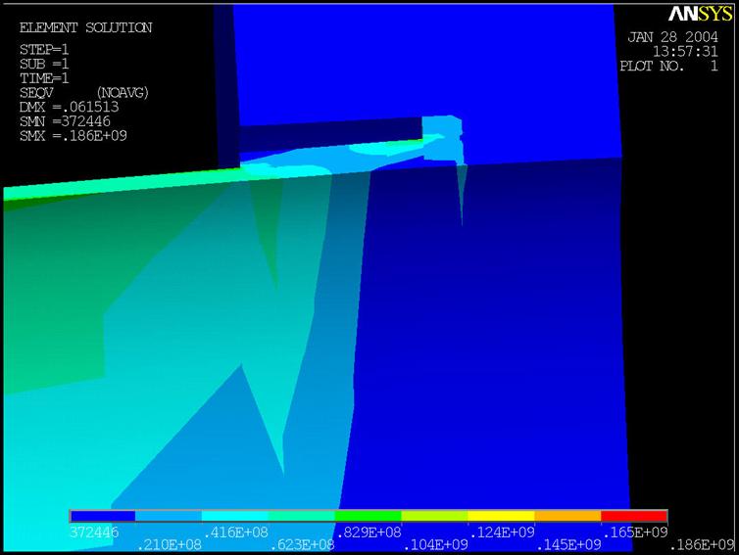Click the .416E+08 legend value
The image size is (739, 555).
click(235, 532)
